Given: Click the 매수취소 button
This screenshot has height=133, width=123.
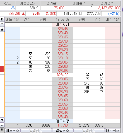Looking at the screenshot, I should click(113, 130).
